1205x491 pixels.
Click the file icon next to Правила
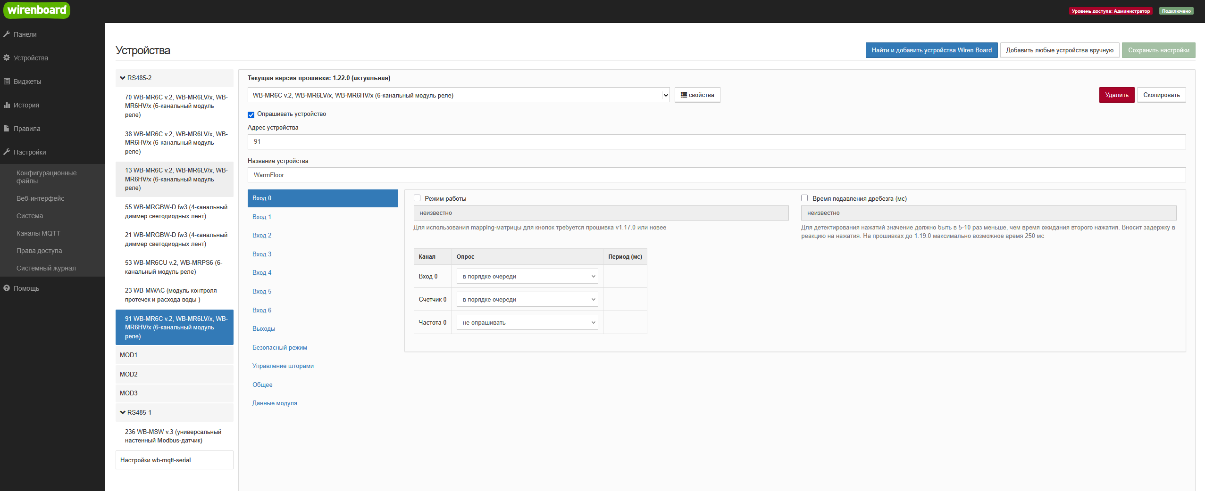7,128
